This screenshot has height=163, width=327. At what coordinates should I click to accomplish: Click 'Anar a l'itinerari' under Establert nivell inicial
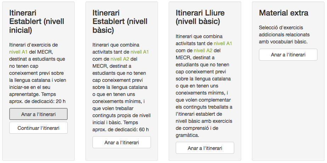(38, 114)
